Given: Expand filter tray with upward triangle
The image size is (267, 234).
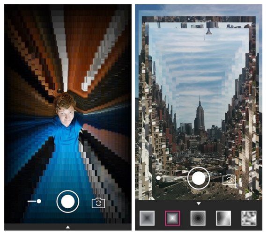Looking at the screenshot, I should click(68, 227).
